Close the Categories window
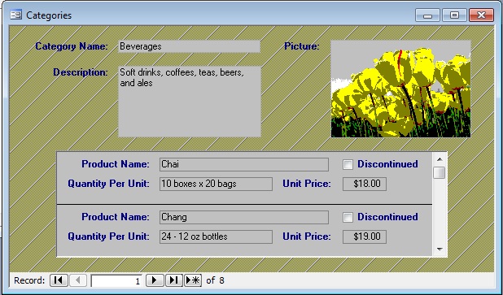The width and height of the screenshot is (503, 295). coord(481,15)
